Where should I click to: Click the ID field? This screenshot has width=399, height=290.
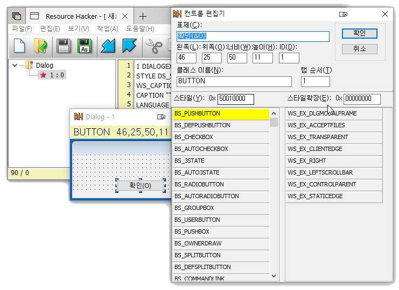point(289,57)
